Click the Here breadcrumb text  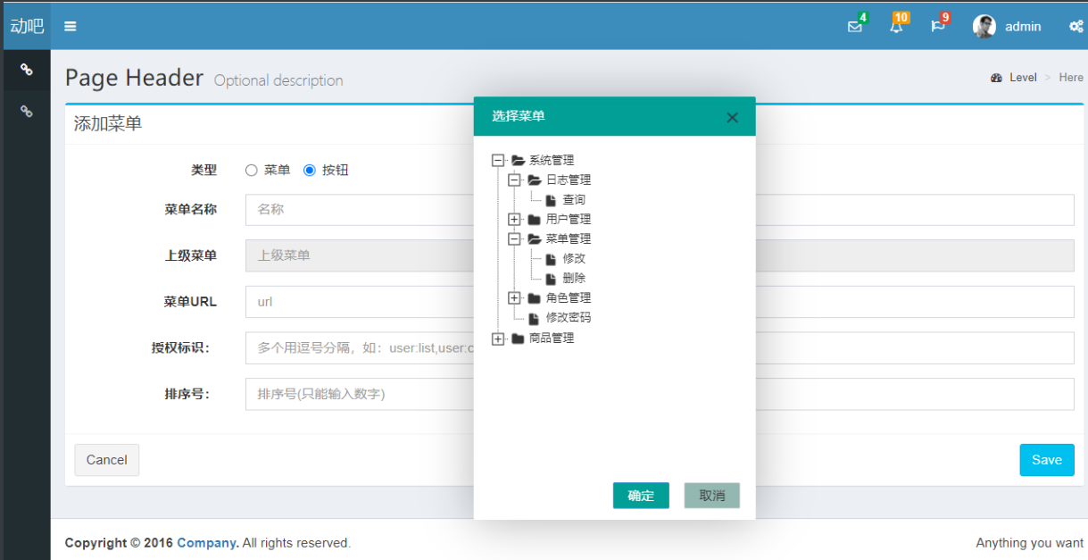point(1071,78)
